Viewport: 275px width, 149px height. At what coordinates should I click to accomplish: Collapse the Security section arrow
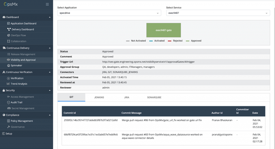pyautogui.click(x=49, y=90)
